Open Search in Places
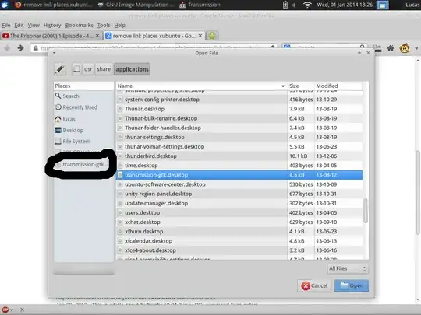The width and height of the screenshot is (421, 315). tap(83, 96)
